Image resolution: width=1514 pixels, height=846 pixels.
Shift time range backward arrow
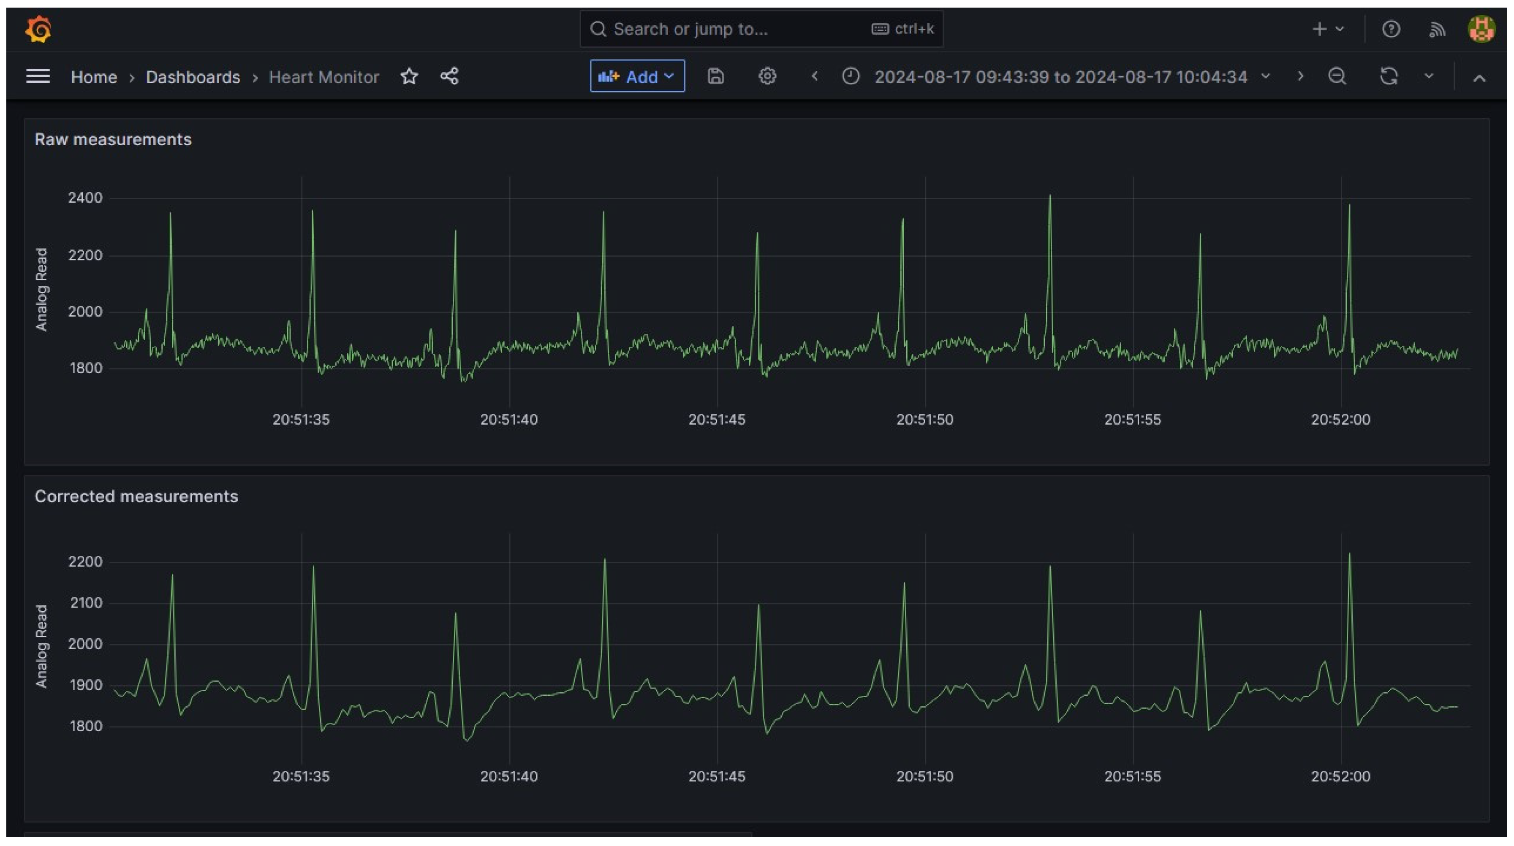tap(815, 76)
